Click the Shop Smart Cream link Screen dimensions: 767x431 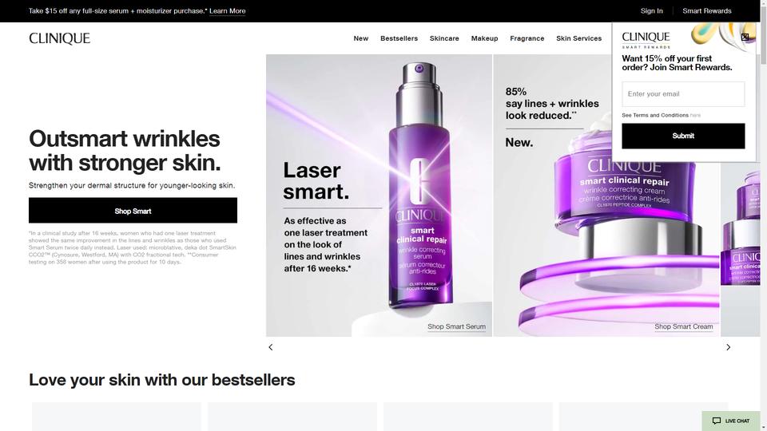coord(683,326)
